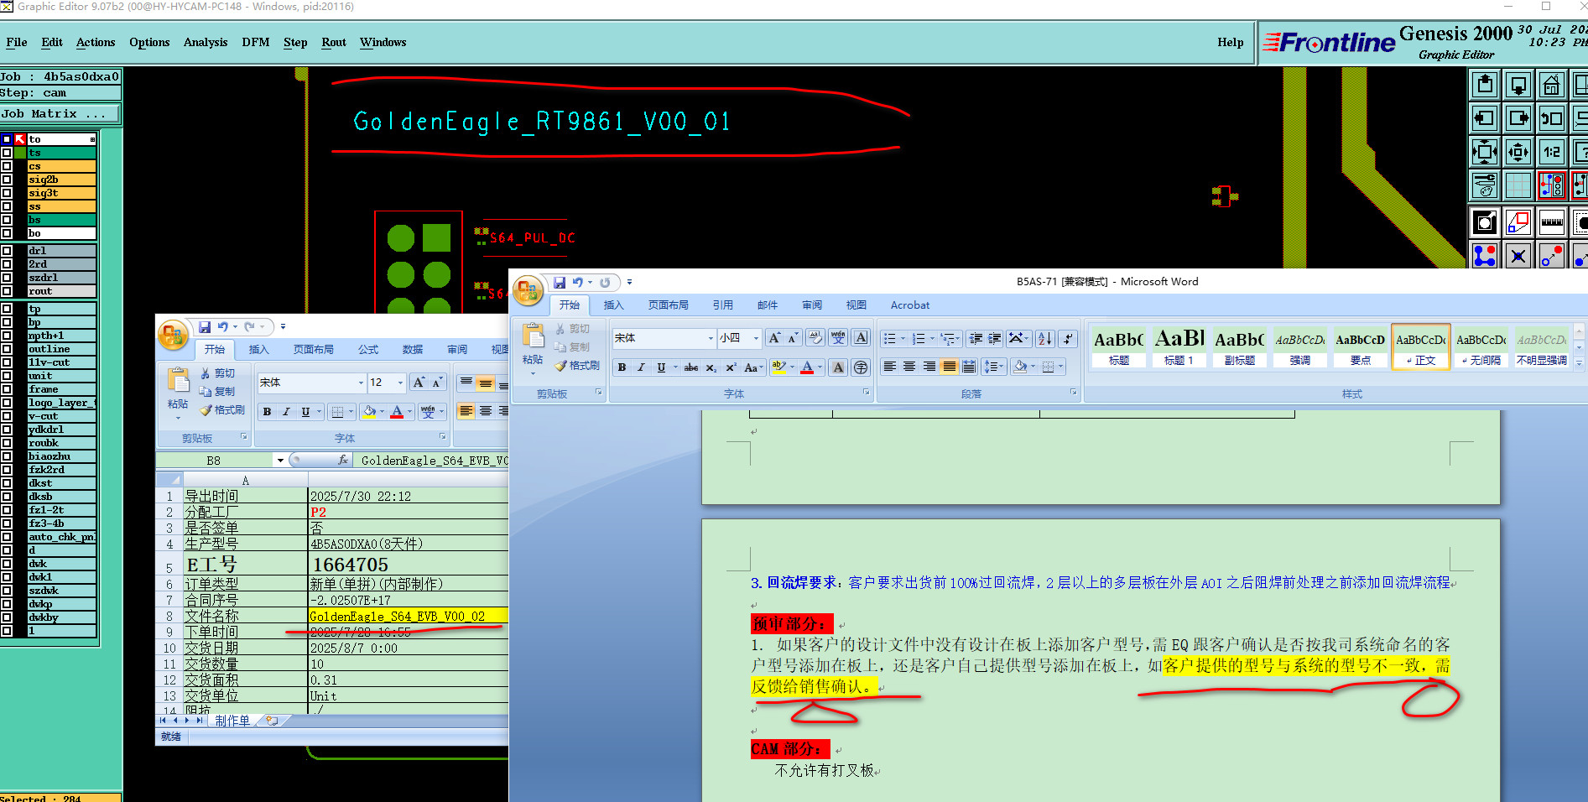Click 复制 copy in Excel clipboard group
This screenshot has width=1588, height=802.
(x=217, y=391)
